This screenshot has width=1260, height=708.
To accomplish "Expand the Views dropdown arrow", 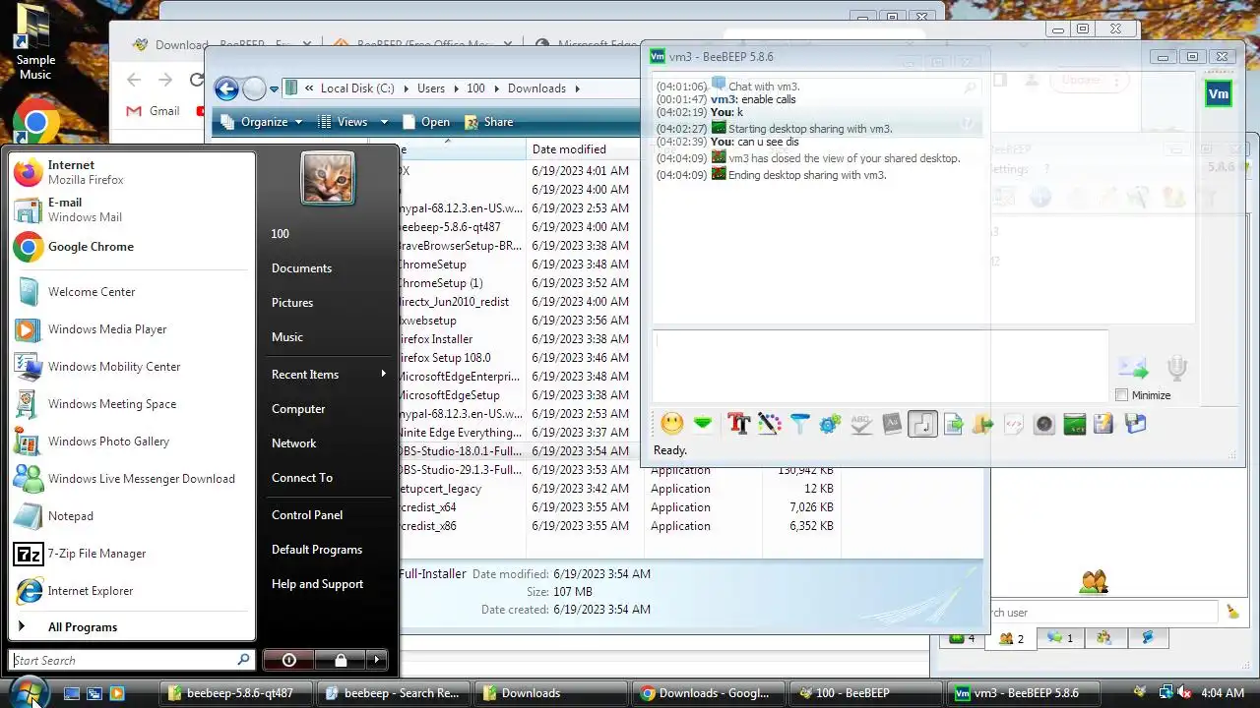I will pos(384,122).
